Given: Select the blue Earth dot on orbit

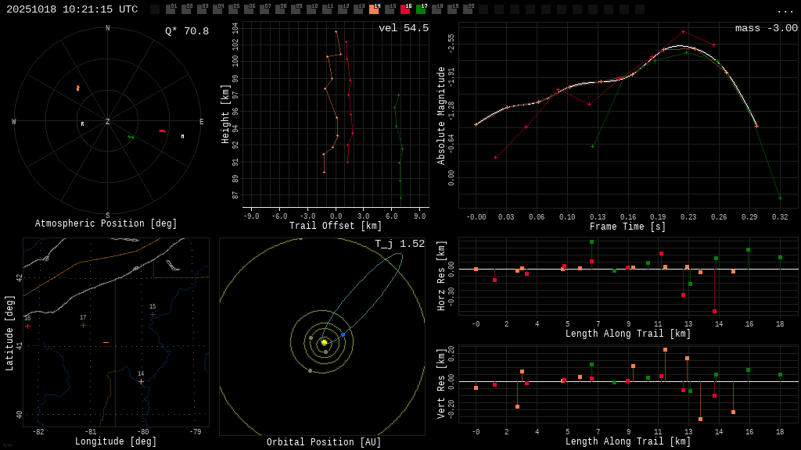Looking at the screenshot, I should click(x=343, y=334).
